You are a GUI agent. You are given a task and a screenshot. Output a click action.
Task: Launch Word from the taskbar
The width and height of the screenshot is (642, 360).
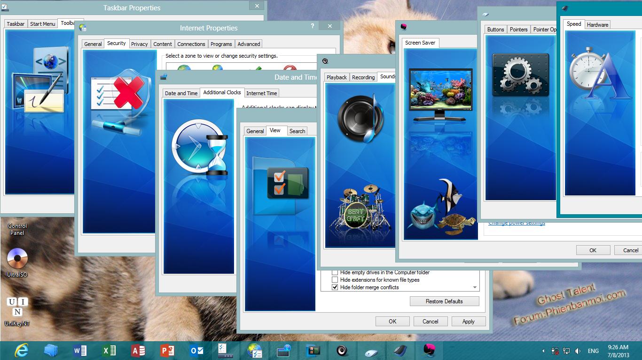coord(80,351)
